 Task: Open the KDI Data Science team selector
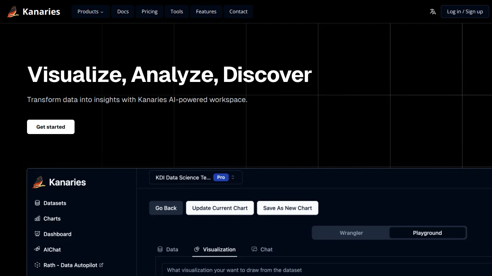tap(196, 178)
